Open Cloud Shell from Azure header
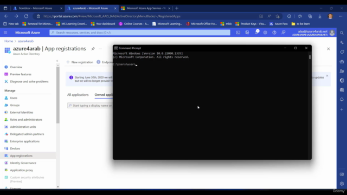347x195 pixels. coord(238,32)
